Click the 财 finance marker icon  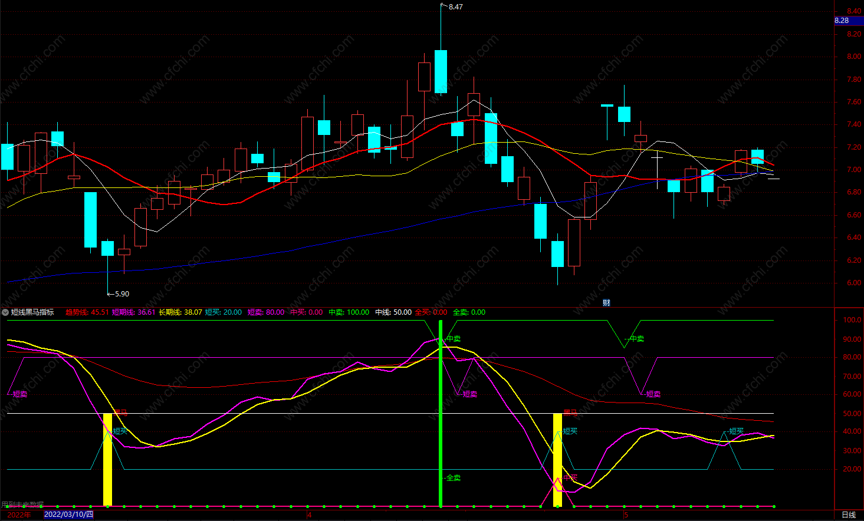[x=606, y=302]
